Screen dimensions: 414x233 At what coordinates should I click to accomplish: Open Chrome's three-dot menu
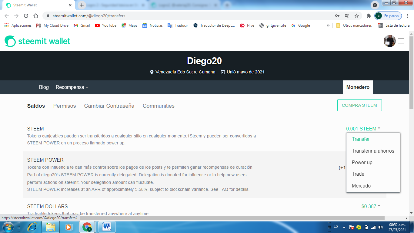click(x=408, y=16)
